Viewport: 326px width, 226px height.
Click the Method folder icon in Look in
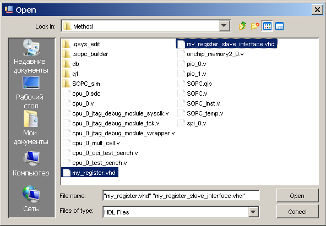(x=67, y=26)
